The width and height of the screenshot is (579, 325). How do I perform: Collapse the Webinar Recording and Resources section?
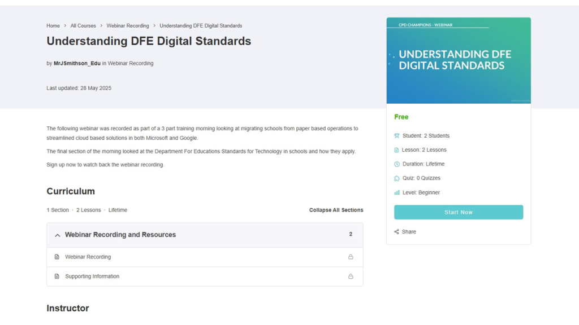pos(58,235)
